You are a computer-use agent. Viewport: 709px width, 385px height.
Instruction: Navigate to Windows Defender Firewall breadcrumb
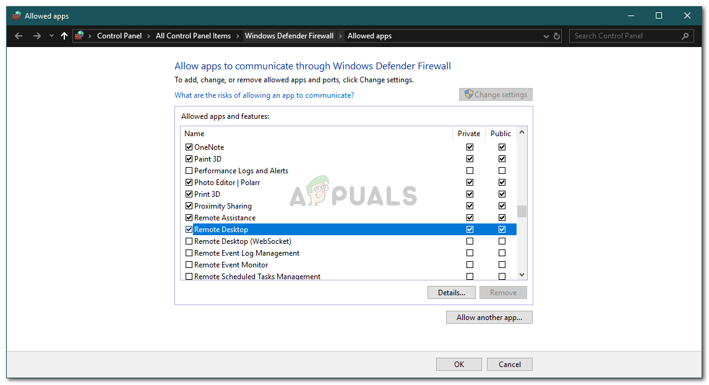289,36
